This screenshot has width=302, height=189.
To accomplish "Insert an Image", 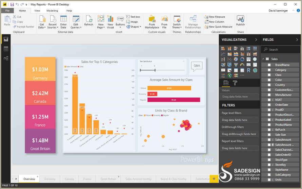I will click(132, 22).
